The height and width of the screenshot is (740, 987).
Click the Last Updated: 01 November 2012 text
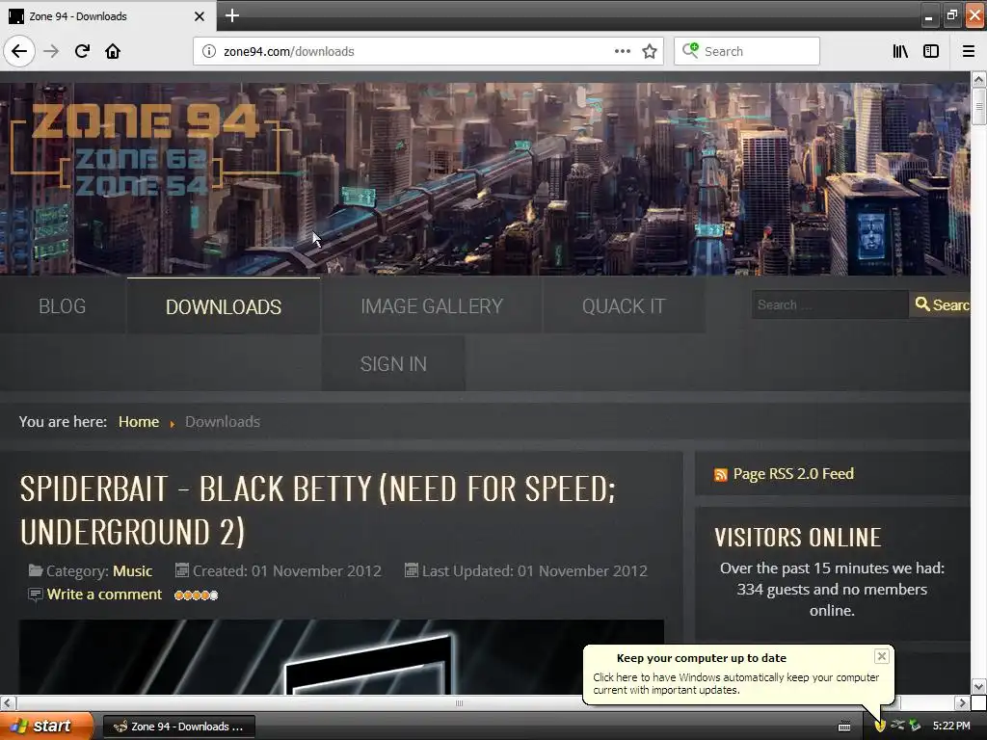[x=534, y=570]
